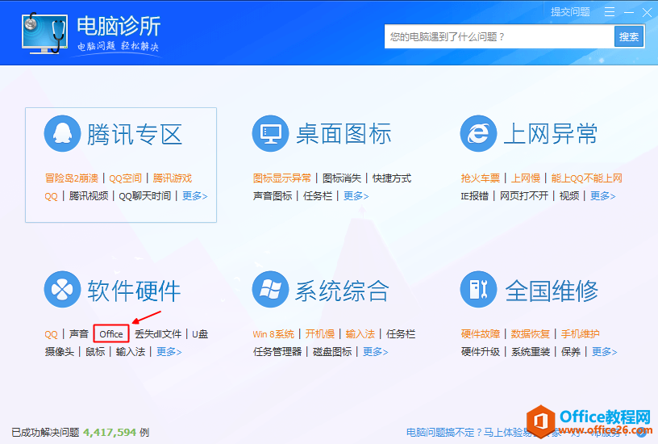
Task: Open the 系统综合 Windows logo icon
Action: coord(270,290)
